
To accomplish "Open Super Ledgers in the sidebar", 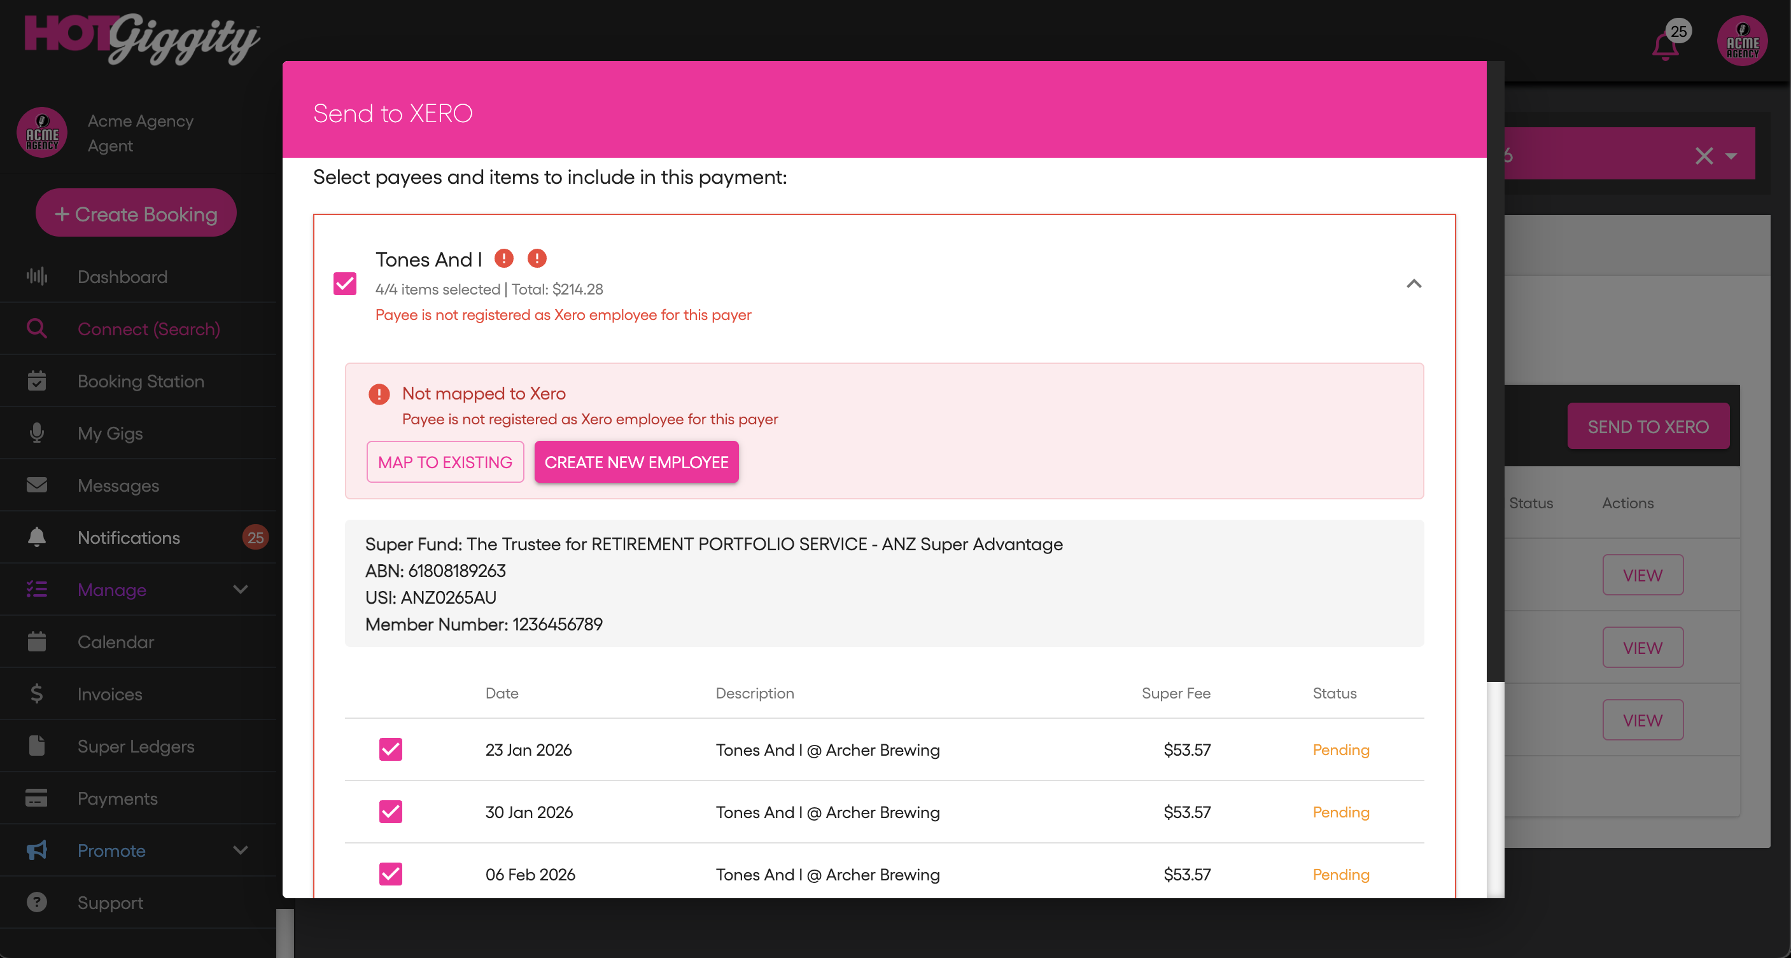I will coord(136,746).
